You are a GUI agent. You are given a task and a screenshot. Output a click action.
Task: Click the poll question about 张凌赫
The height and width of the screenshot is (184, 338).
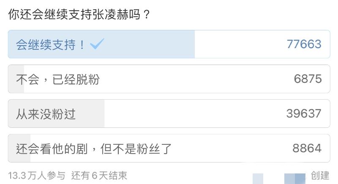tap(79, 15)
